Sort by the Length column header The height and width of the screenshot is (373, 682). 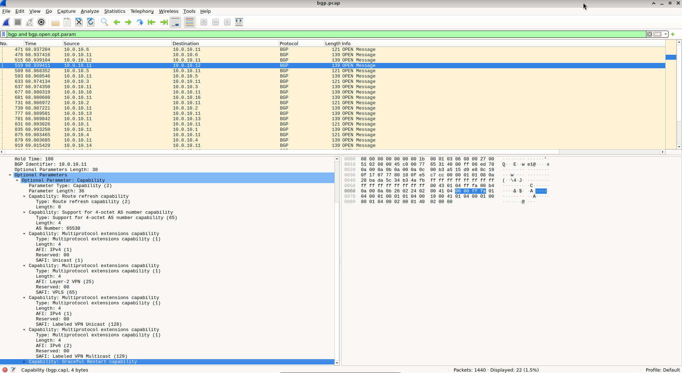pos(333,43)
